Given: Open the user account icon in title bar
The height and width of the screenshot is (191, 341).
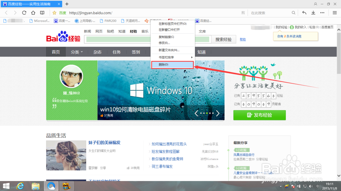Looking at the screenshot, I should click(315, 4).
